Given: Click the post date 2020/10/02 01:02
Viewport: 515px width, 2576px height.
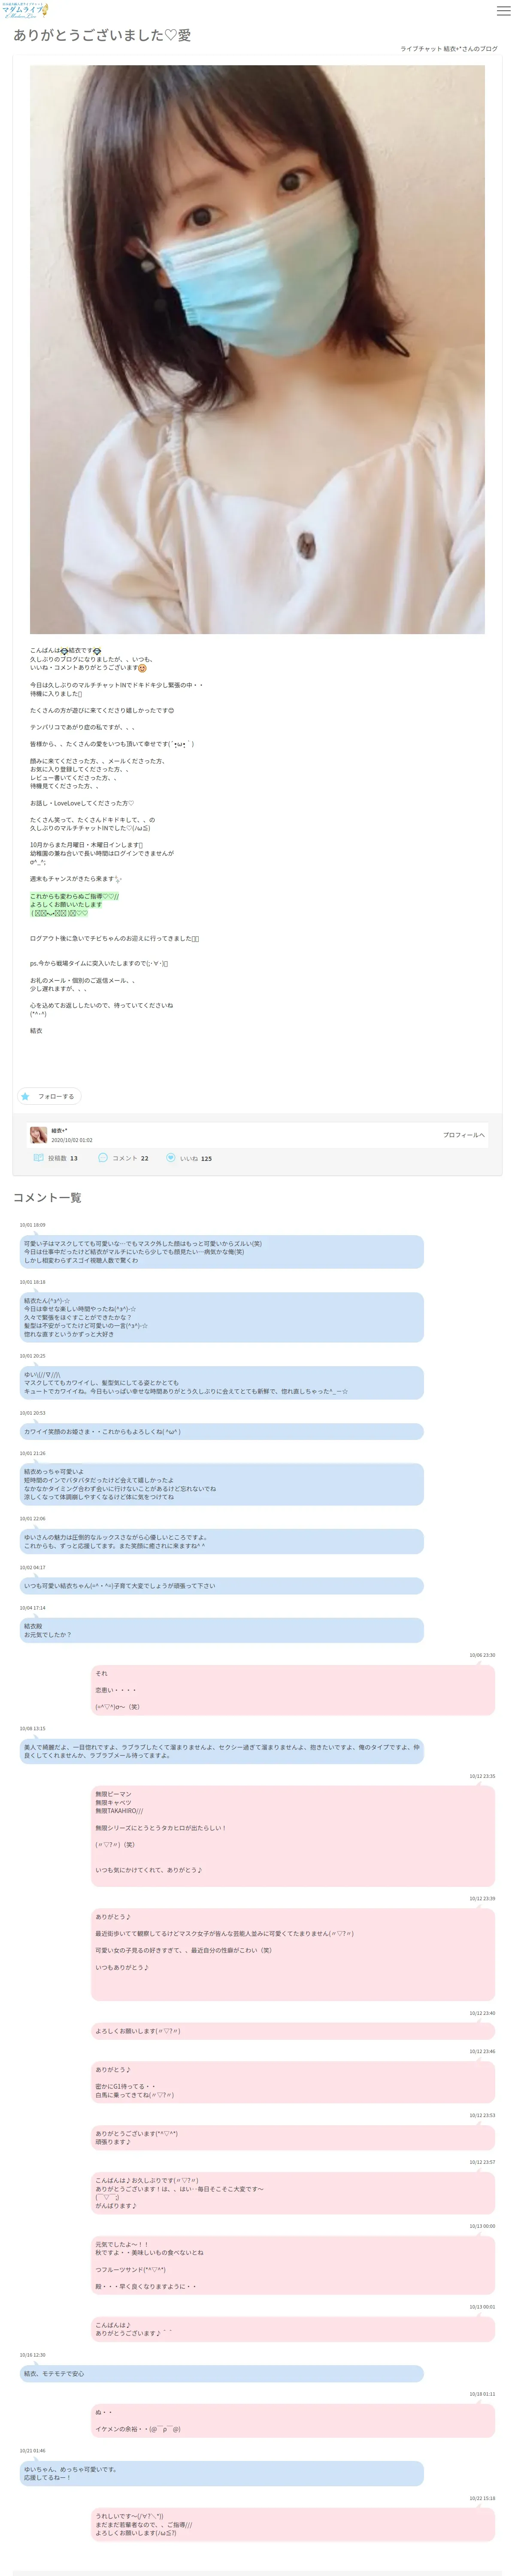Looking at the screenshot, I should pos(72,1140).
